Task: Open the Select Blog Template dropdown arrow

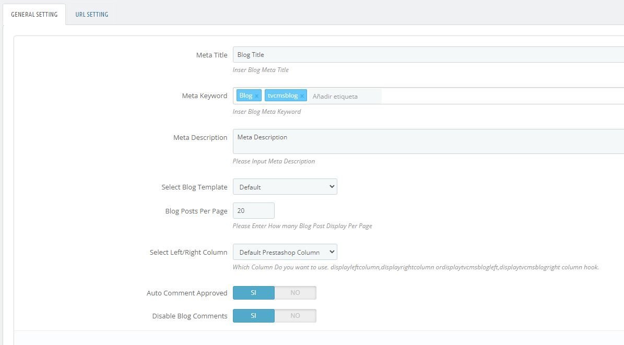Action: pos(332,187)
